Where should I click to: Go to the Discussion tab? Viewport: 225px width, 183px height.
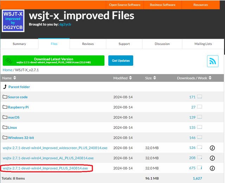click(162, 44)
